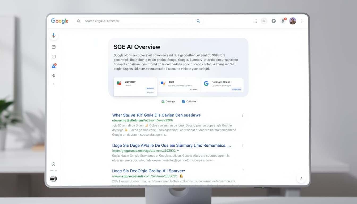Click the URL ending S02902
Viewport: 357px width, 204px height.
tap(144, 150)
